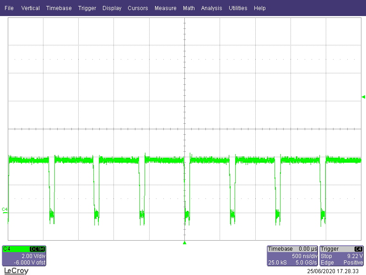Click the DC1M coupling label

[x=38, y=249]
